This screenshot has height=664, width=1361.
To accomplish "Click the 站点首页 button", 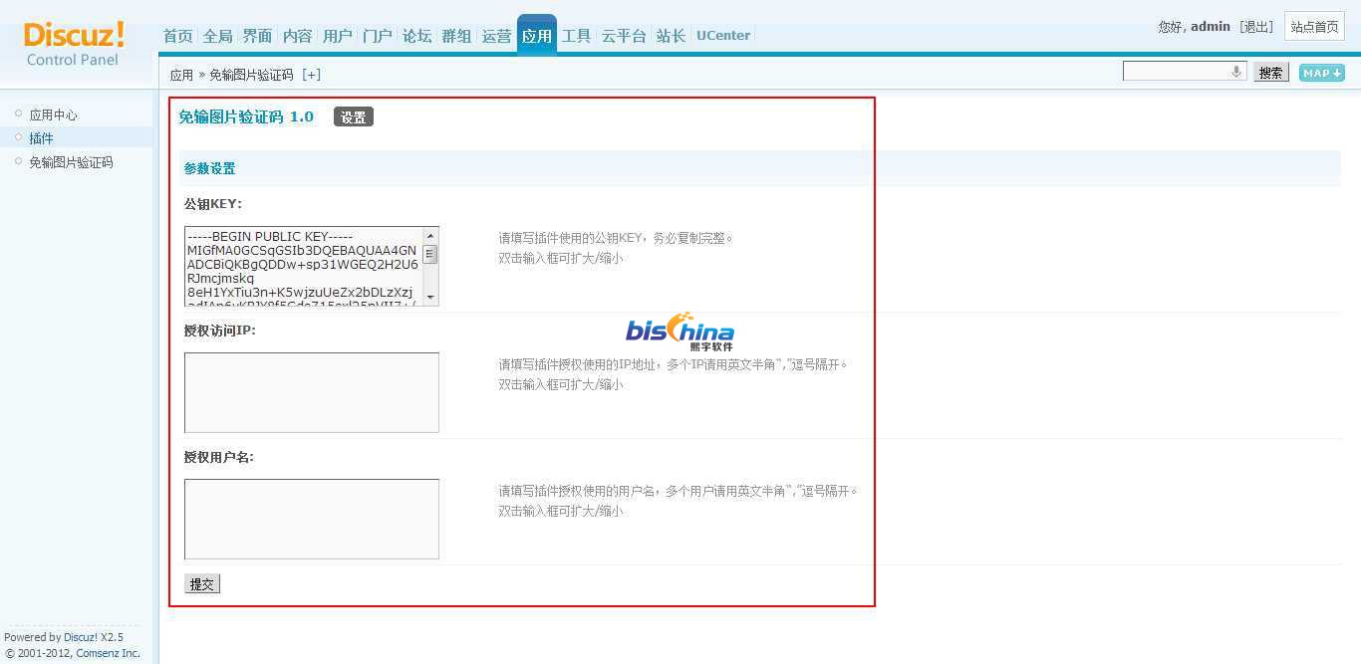I will [1314, 27].
